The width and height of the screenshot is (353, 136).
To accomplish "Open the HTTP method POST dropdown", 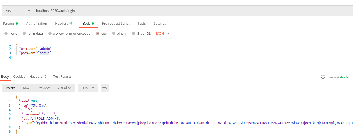I will click(17, 11).
